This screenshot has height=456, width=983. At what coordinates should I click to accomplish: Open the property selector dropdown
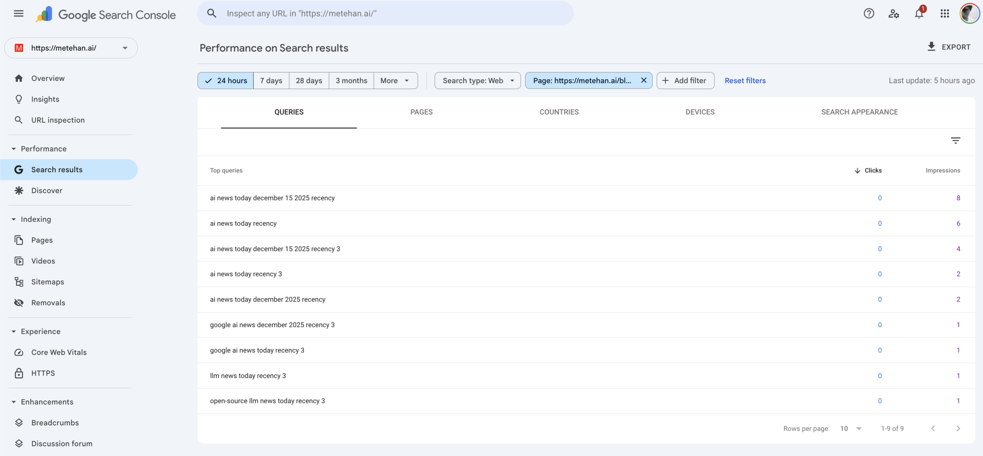click(x=71, y=48)
